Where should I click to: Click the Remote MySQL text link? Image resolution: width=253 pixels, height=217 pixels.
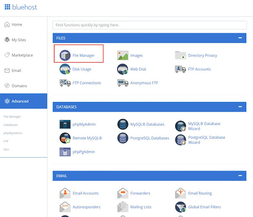(x=87, y=138)
